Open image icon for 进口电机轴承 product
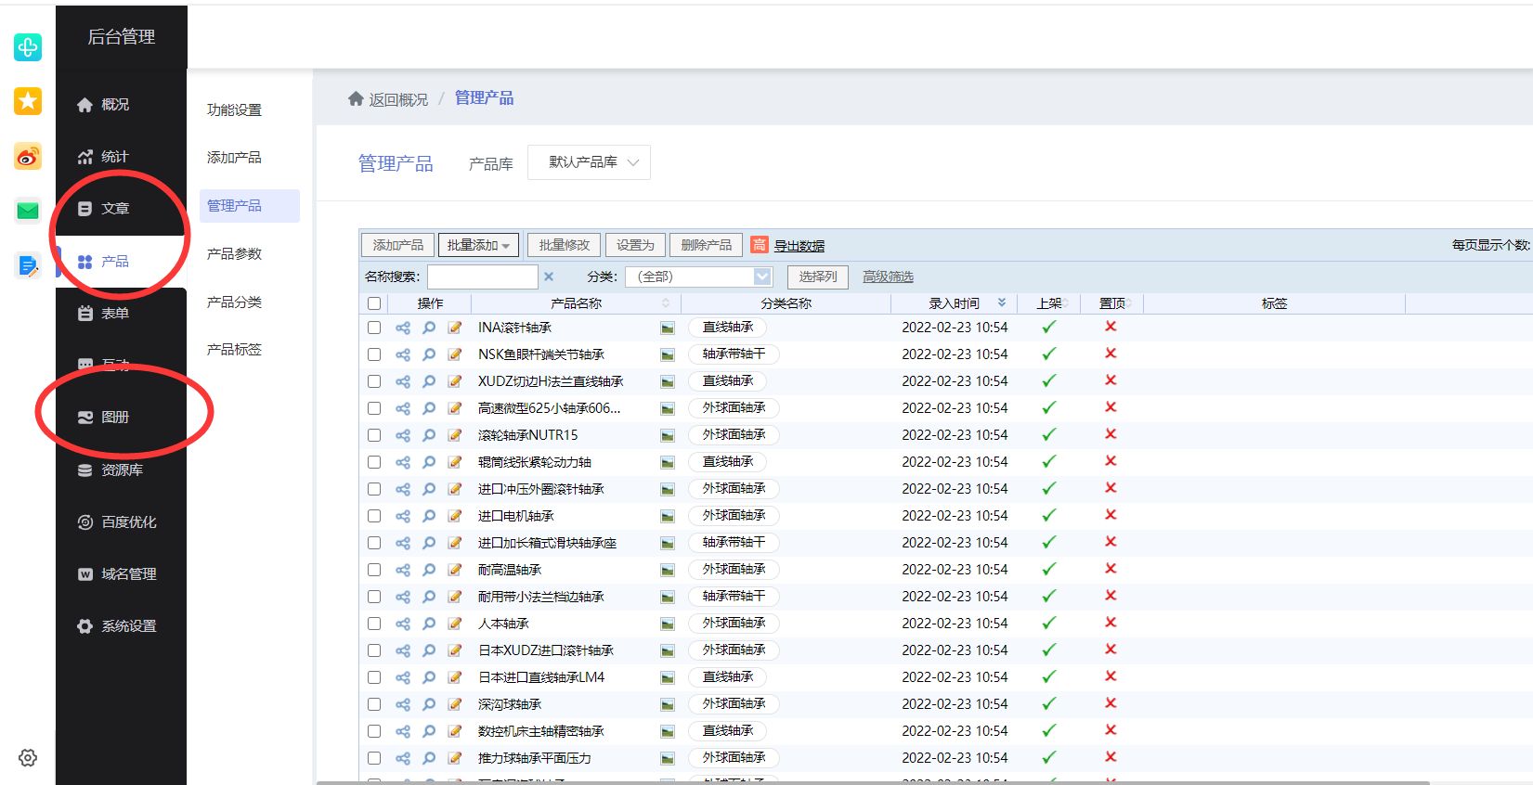Viewport: 1533px width, 785px height. (667, 516)
